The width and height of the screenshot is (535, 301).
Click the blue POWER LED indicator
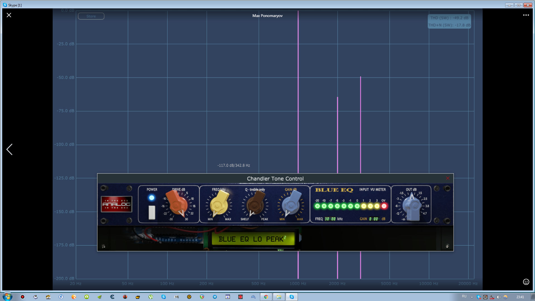[x=152, y=198]
